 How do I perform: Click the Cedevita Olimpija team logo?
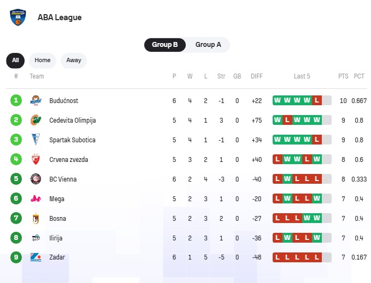click(x=36, y=120)
